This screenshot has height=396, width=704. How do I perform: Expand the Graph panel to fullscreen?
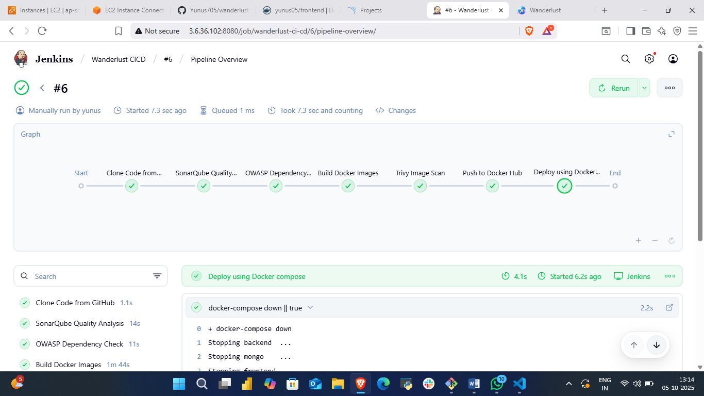click(672, 134)
